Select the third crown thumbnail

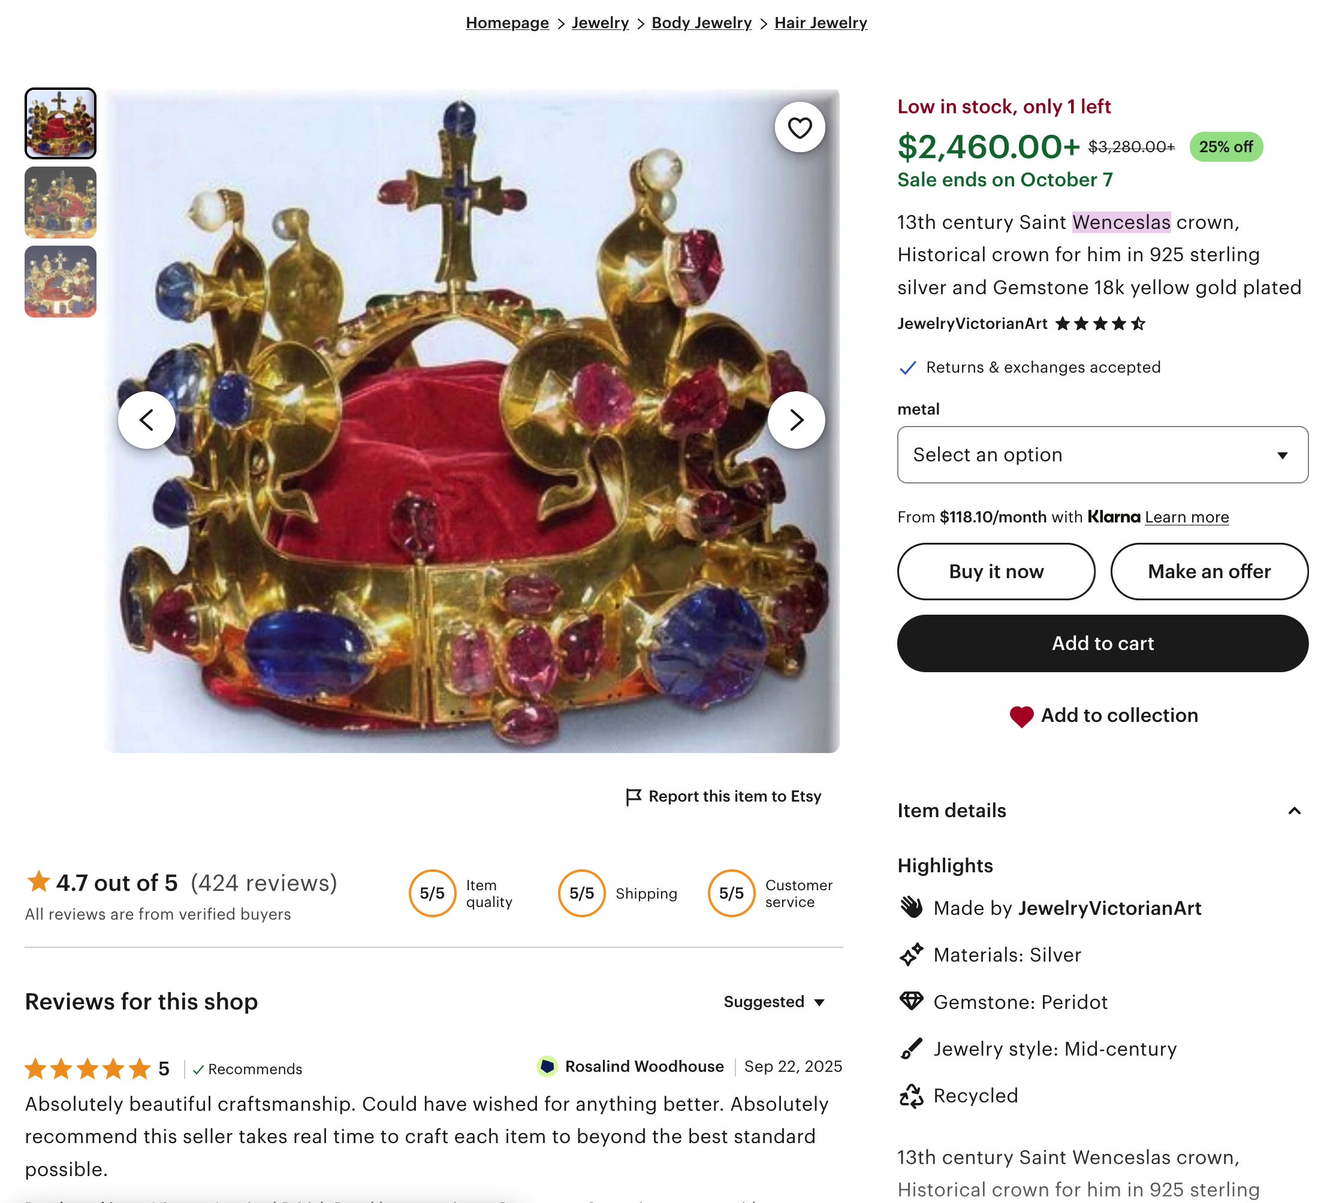[x=61, y=282]
